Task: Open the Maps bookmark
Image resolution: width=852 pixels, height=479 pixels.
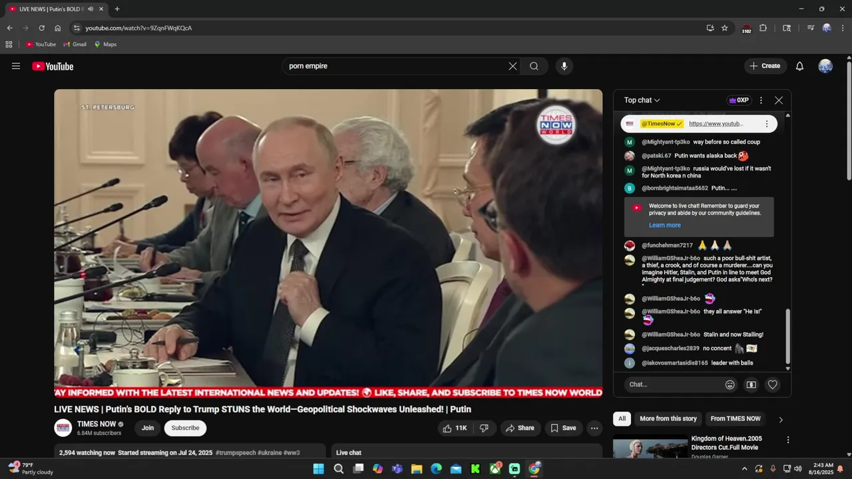Action: point(105,45)
